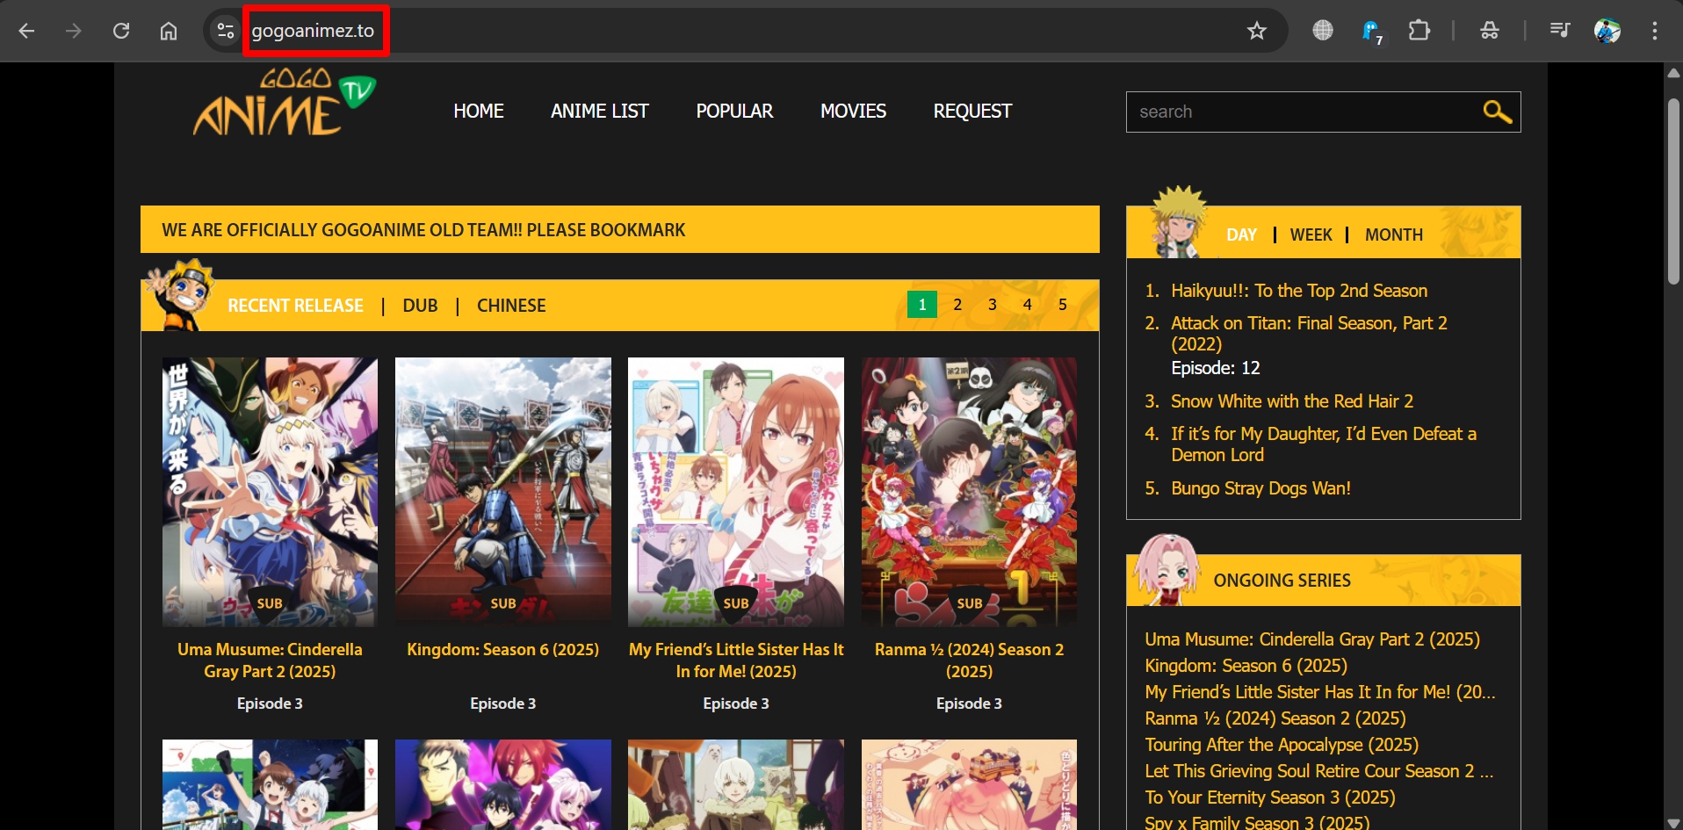
Task: Bookmark this page using the star icon
Action: coord(1258,30)
